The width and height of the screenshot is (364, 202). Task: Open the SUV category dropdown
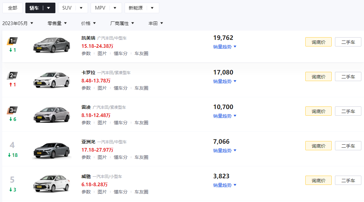pos(81,8)
